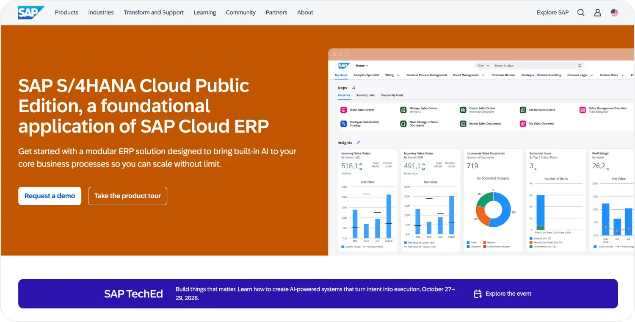Click the August bar in the USD chart

pos(389,217)
